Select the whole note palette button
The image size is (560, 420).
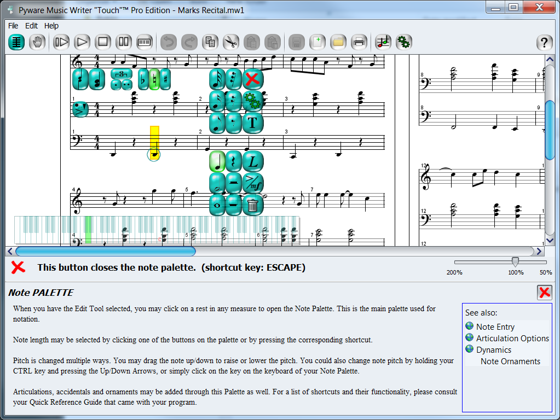(217, 205)
